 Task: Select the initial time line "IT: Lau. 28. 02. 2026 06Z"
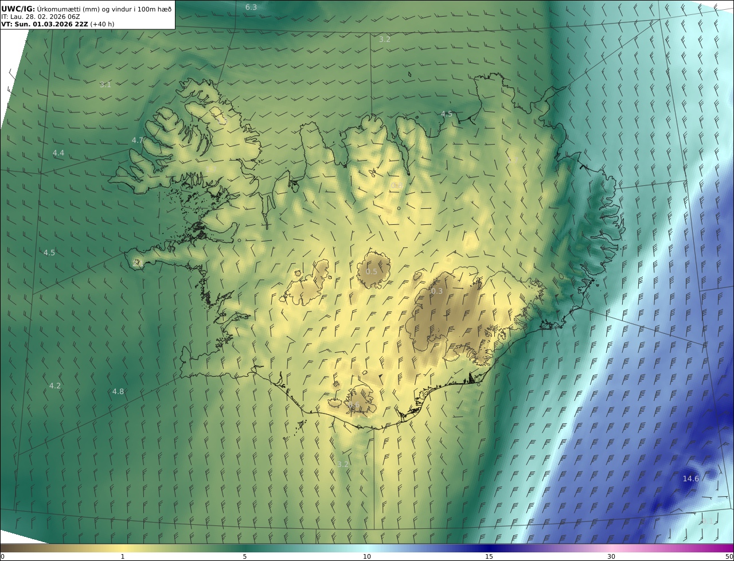coord(40,17)
